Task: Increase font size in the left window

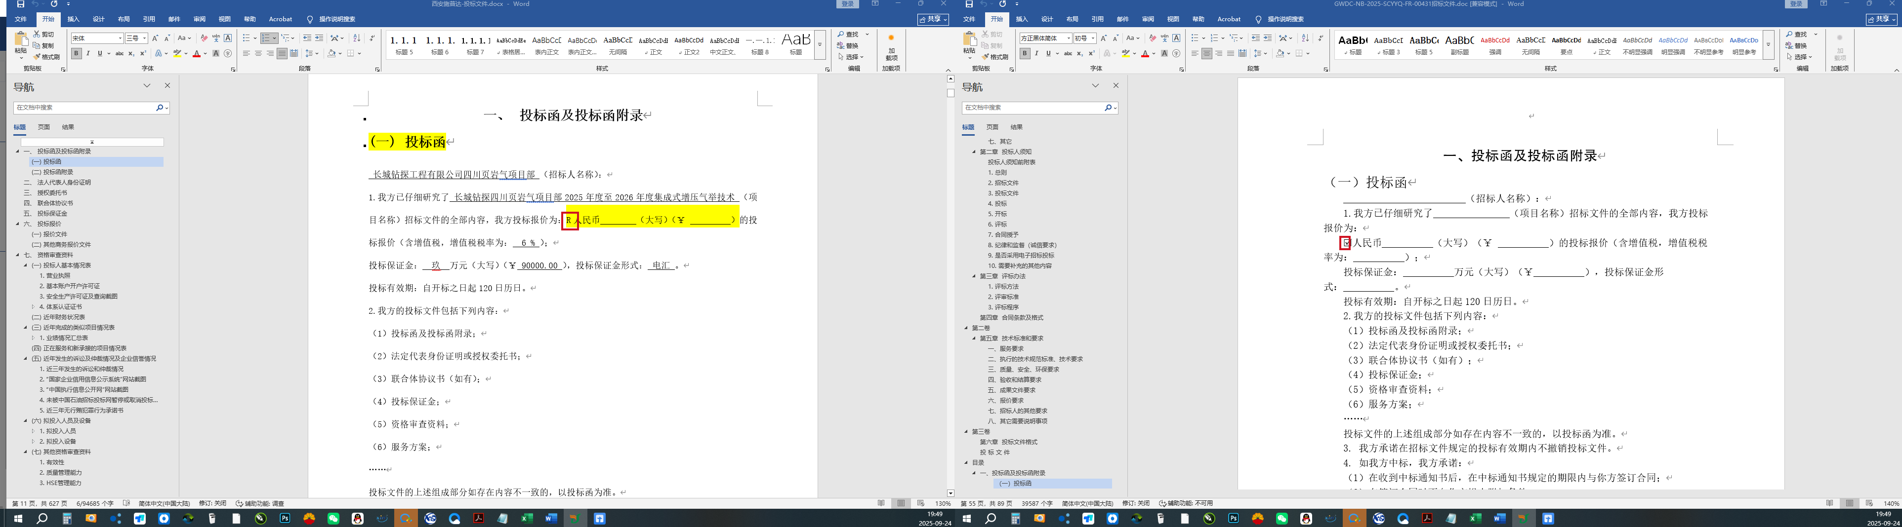Action: pyautogui.click(x=155, y=38)
